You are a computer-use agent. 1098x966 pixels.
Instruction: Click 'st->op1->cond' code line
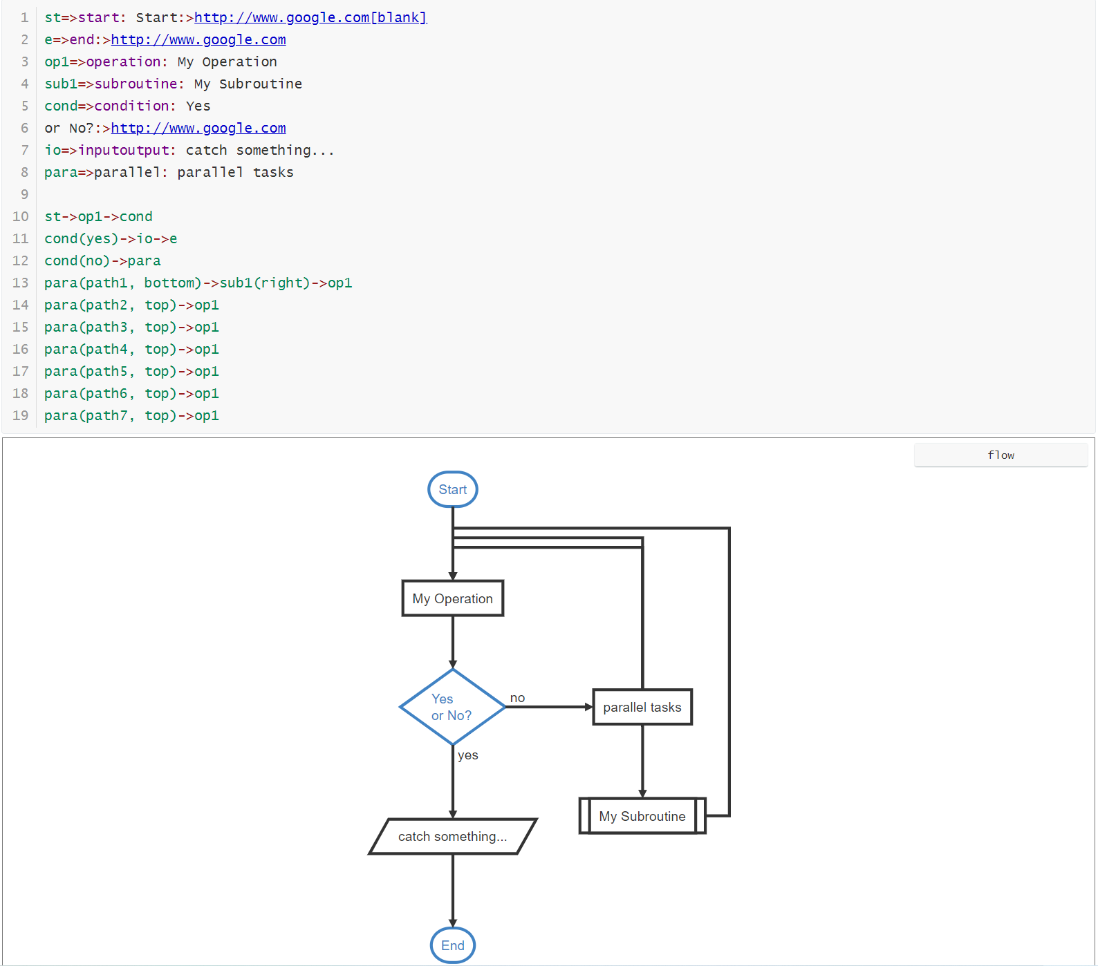(x=98, y=216)
